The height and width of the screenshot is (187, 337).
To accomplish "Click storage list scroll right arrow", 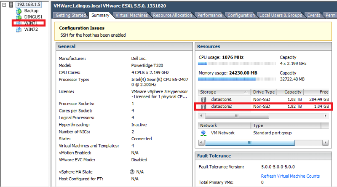I will pyautogui.click(x=325, y=116).
